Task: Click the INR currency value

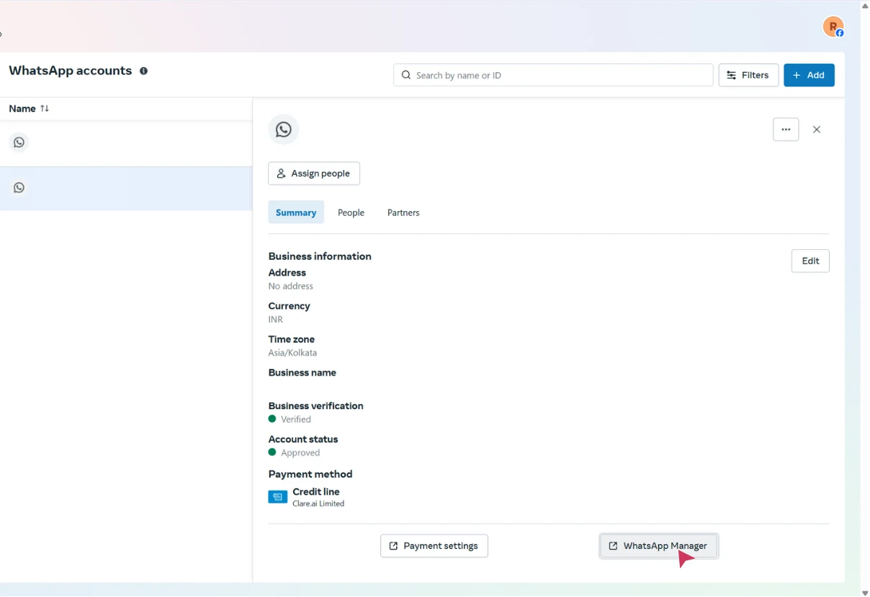Action: tap(276, 319)
